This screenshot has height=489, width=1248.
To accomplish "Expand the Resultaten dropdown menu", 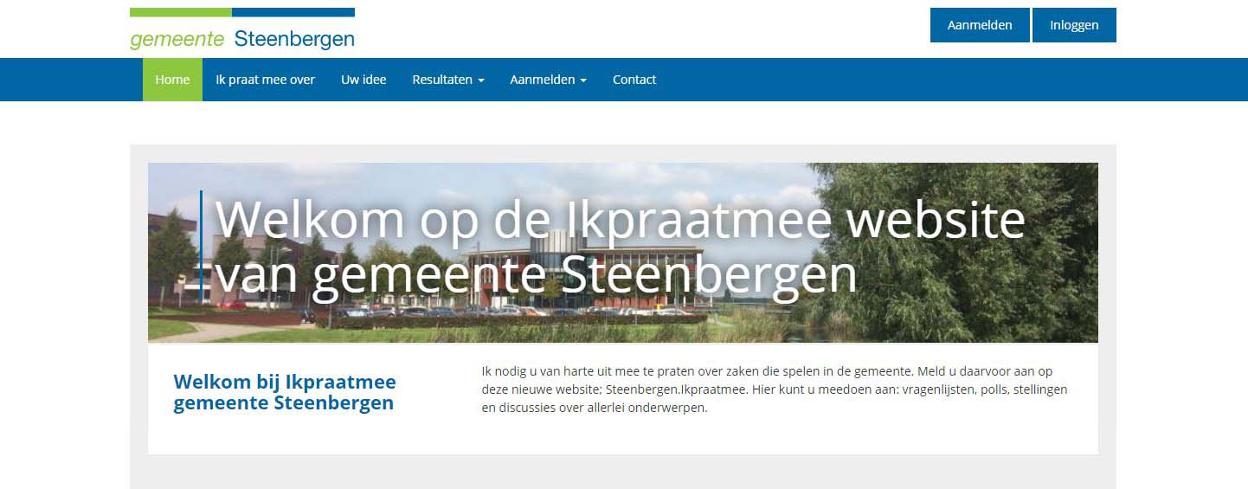I will point(447,80).
